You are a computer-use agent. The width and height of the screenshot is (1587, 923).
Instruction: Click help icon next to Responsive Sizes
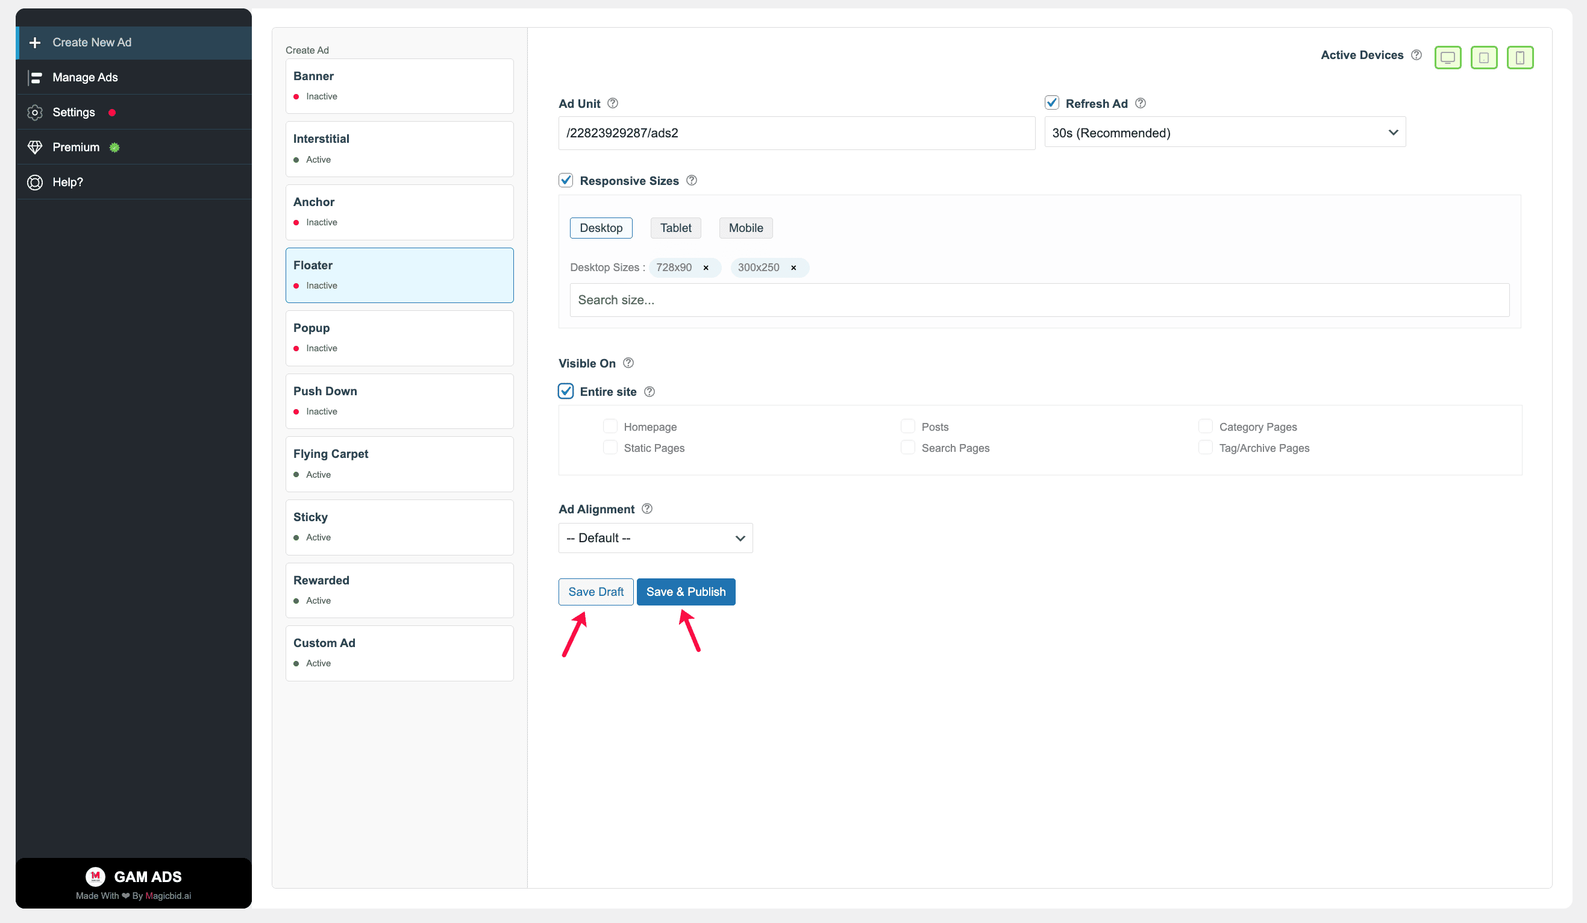pos(692,181)
